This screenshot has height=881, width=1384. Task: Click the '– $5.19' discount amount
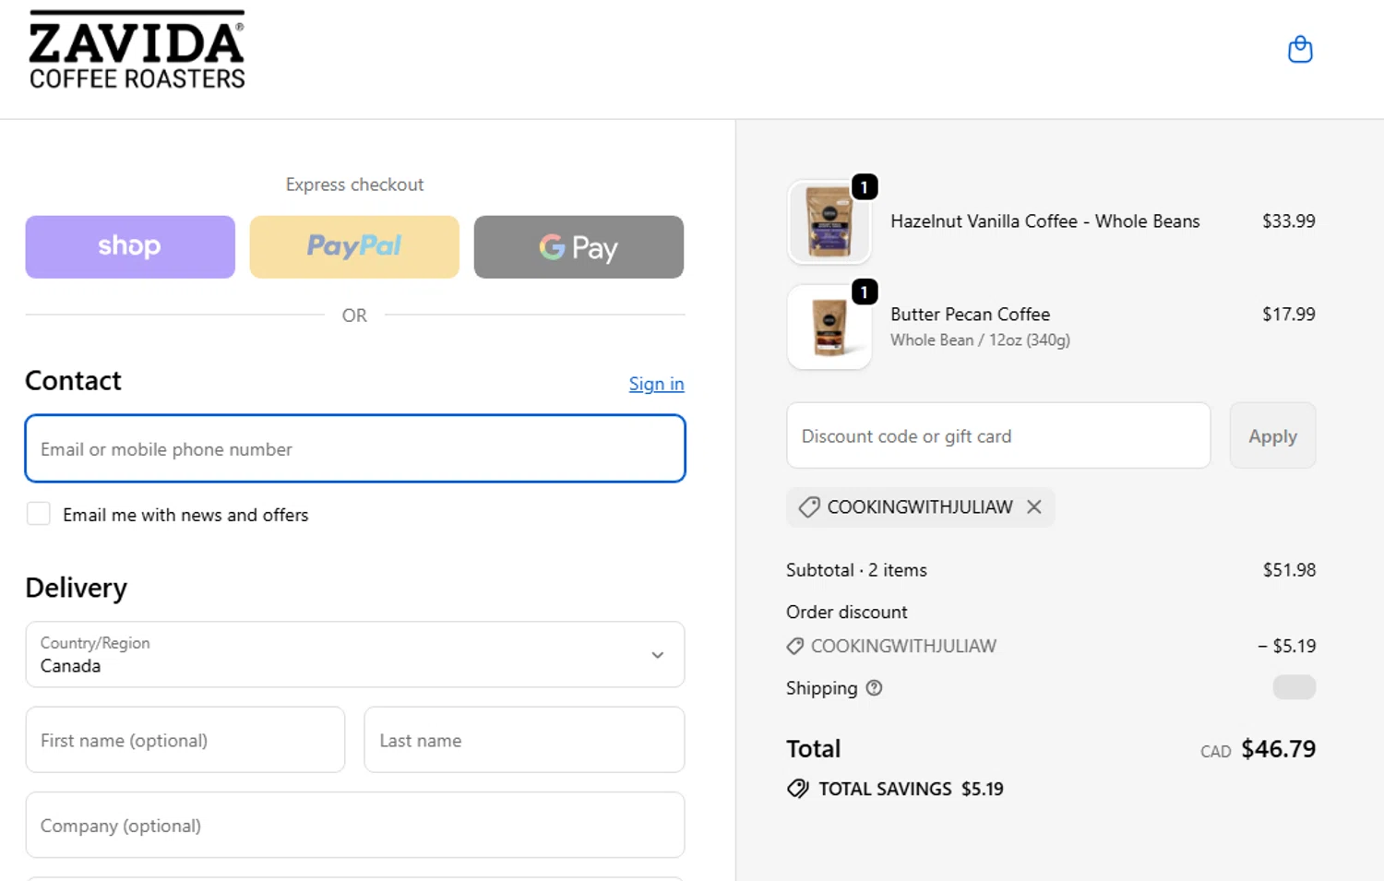[1286, 647]
